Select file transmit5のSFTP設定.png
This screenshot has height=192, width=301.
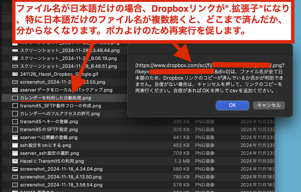(49, 129)
